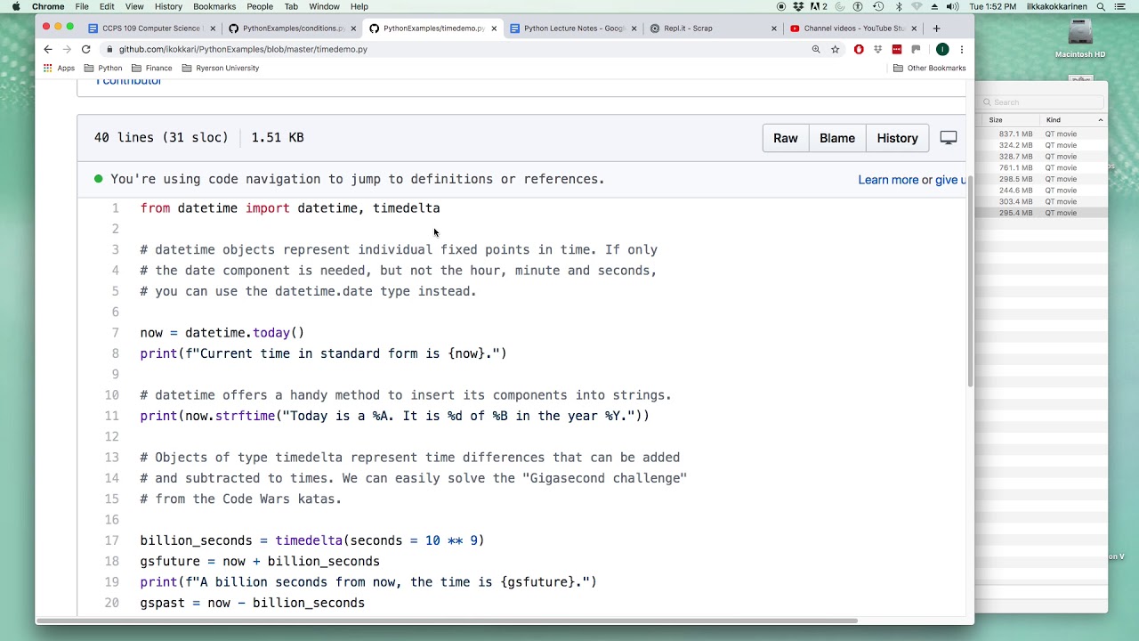
Task: Click the red ad-blocker extension icon
Action: [859, 50]
